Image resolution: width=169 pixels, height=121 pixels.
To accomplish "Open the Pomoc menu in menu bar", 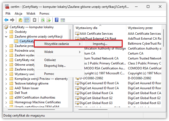I will pyautogui.click(x=44, y=14).
